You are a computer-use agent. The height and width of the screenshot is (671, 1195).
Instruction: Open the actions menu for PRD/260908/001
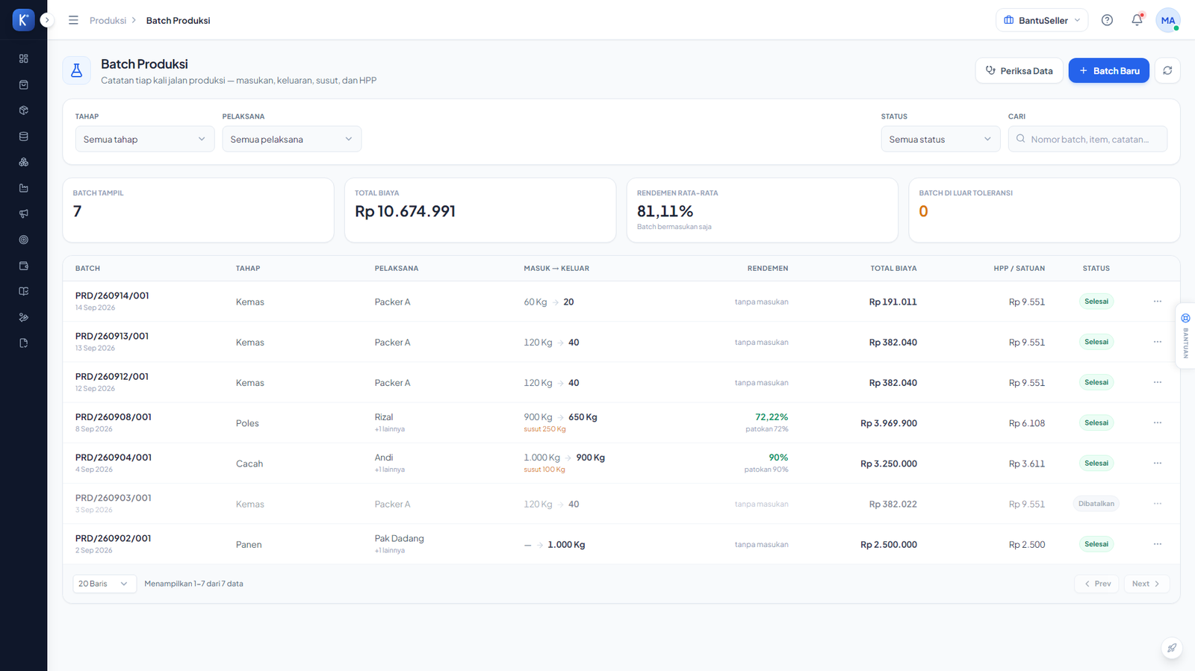tap(1157, 422)
